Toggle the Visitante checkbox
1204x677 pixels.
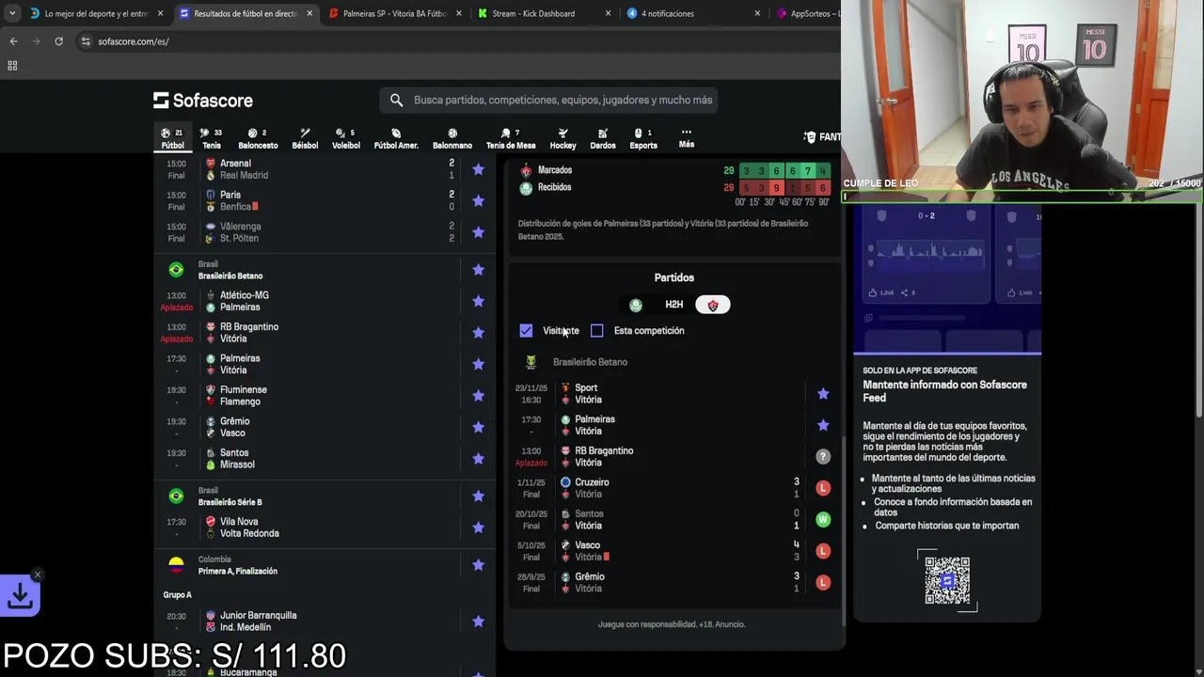(x=526, y=331)
